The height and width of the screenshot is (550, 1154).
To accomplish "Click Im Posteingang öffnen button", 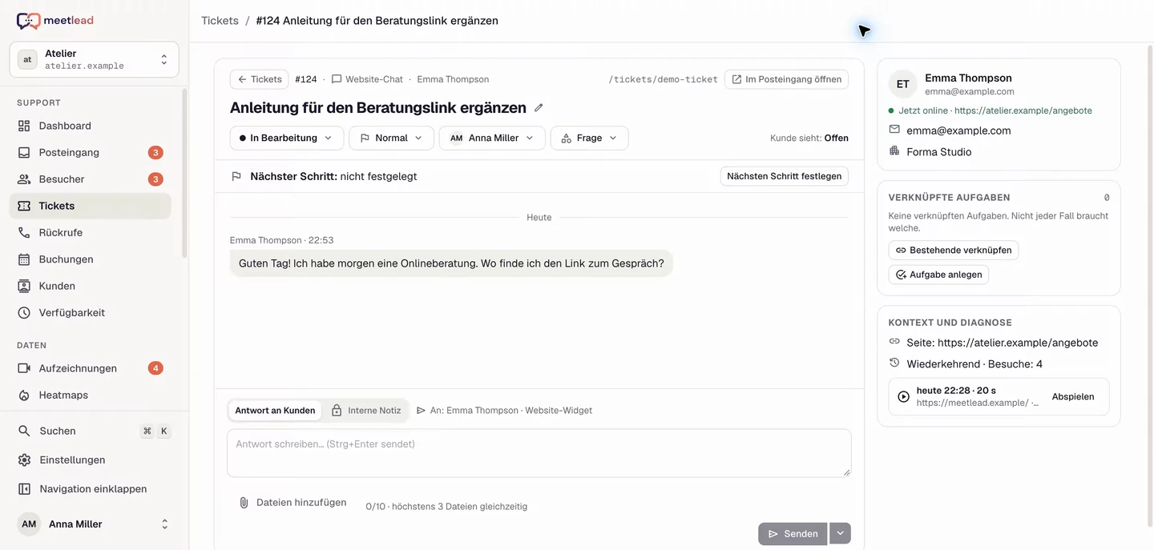I will [x=786, y=79].
